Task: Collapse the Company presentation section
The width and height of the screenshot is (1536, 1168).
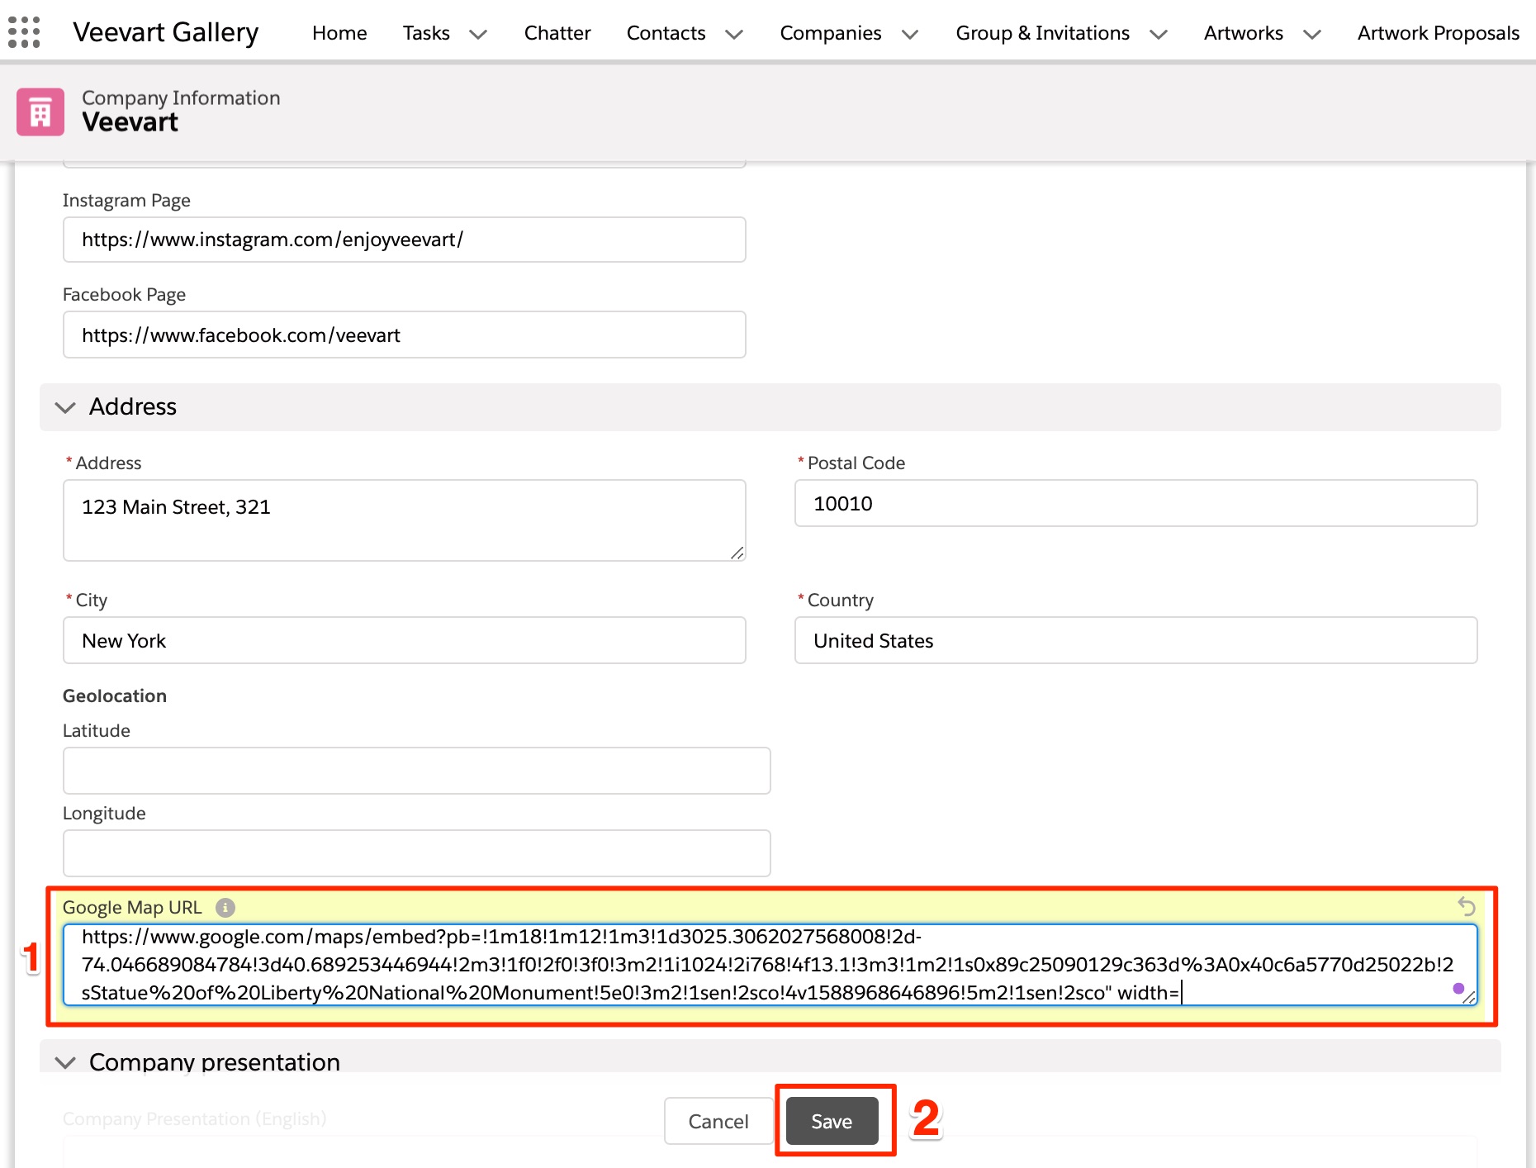Action: [65, 1062]
